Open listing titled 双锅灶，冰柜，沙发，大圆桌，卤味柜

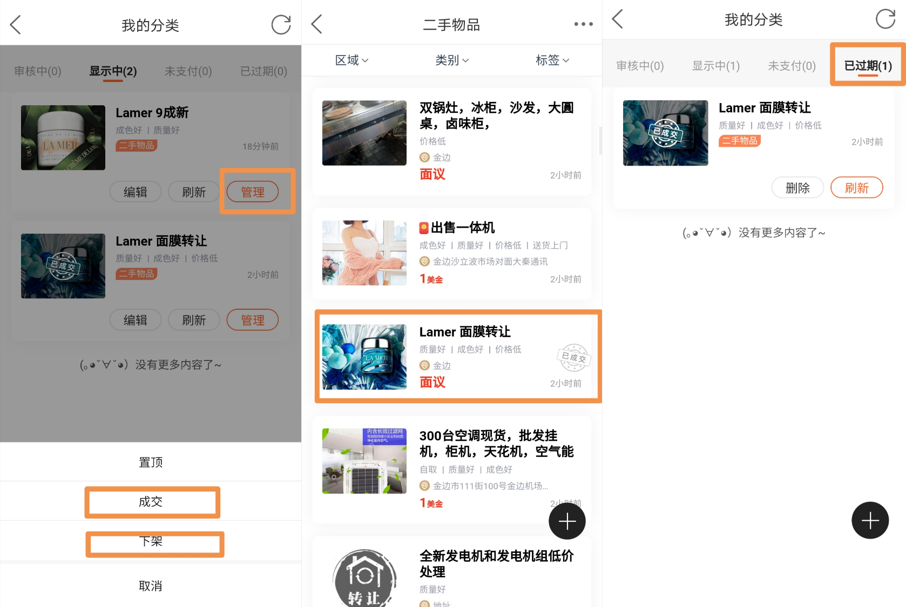(497, 115)
